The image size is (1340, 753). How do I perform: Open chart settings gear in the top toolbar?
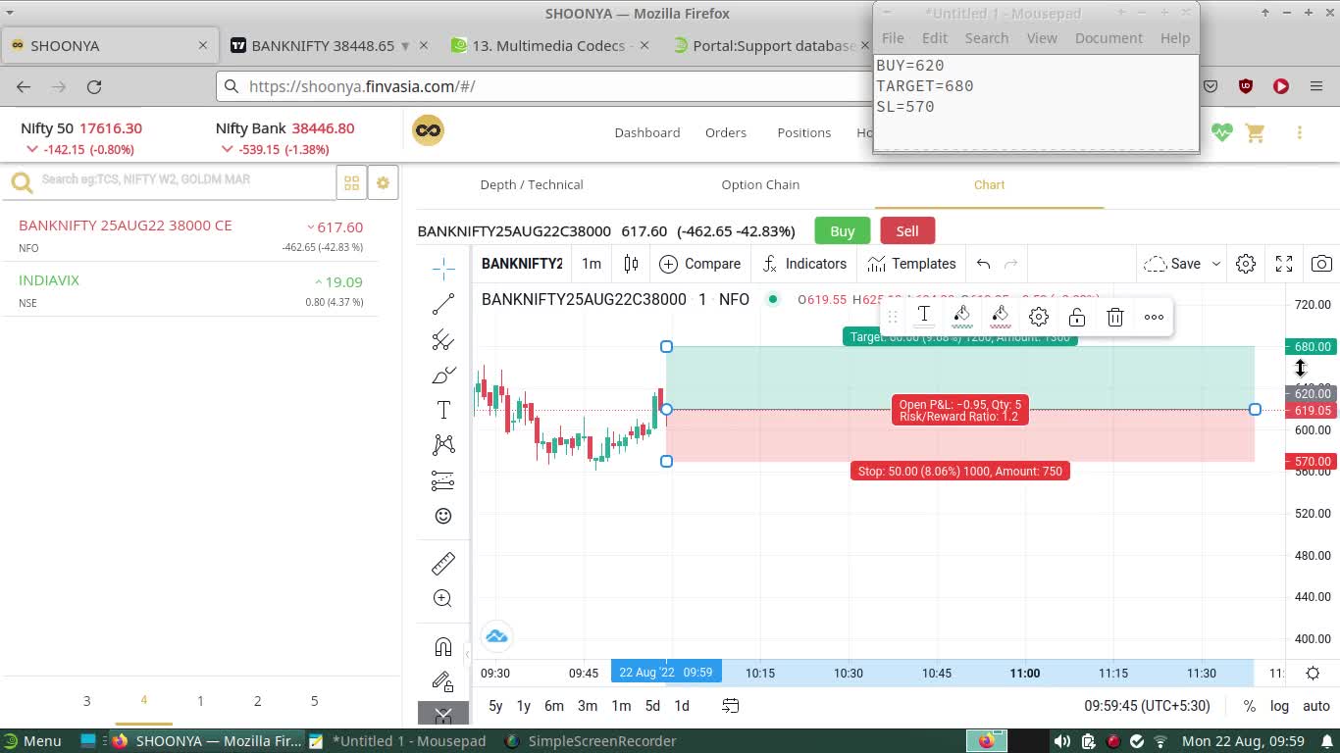pos(1246,264)
